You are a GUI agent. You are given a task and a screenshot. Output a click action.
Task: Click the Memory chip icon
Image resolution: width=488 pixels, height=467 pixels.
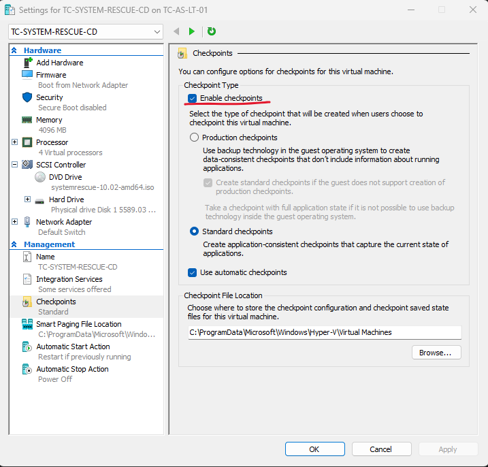(27, 120)
